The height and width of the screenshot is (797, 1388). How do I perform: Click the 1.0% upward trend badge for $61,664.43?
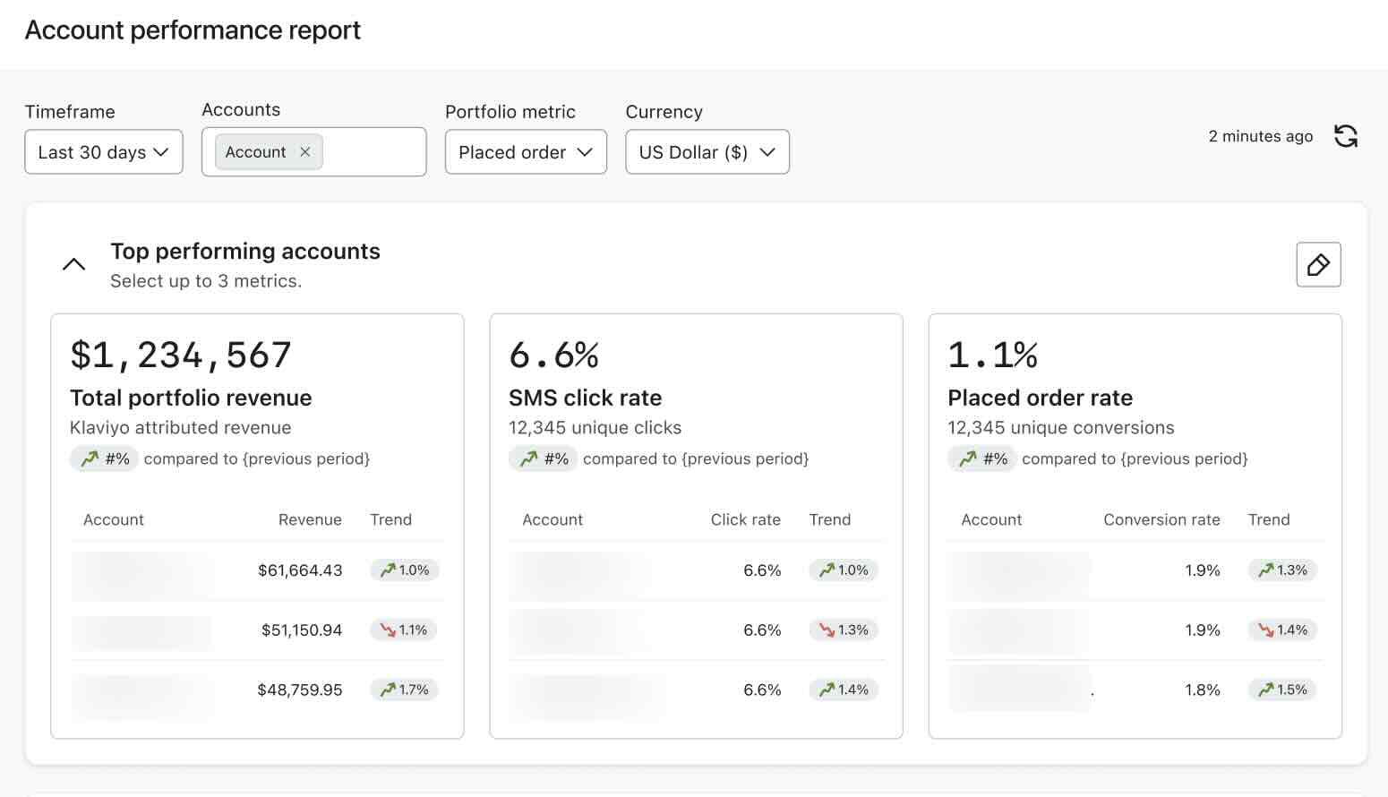[x=405, y=570]
